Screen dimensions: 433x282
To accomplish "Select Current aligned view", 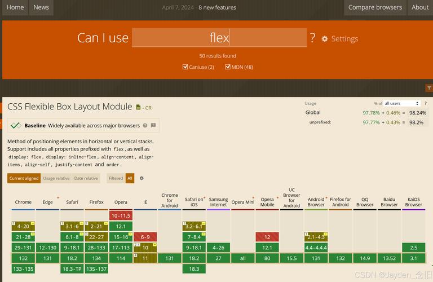I will coord(24,178).
